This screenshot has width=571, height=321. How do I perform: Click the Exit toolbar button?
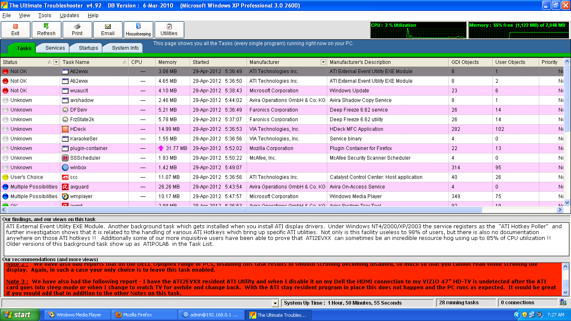coord(15,30)
